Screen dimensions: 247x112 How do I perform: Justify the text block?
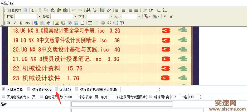pos(136,10)
